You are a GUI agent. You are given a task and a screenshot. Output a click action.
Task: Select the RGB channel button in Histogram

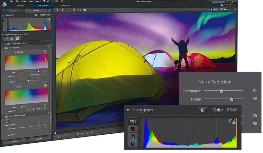pyautogui.click(x=133, y=121)
